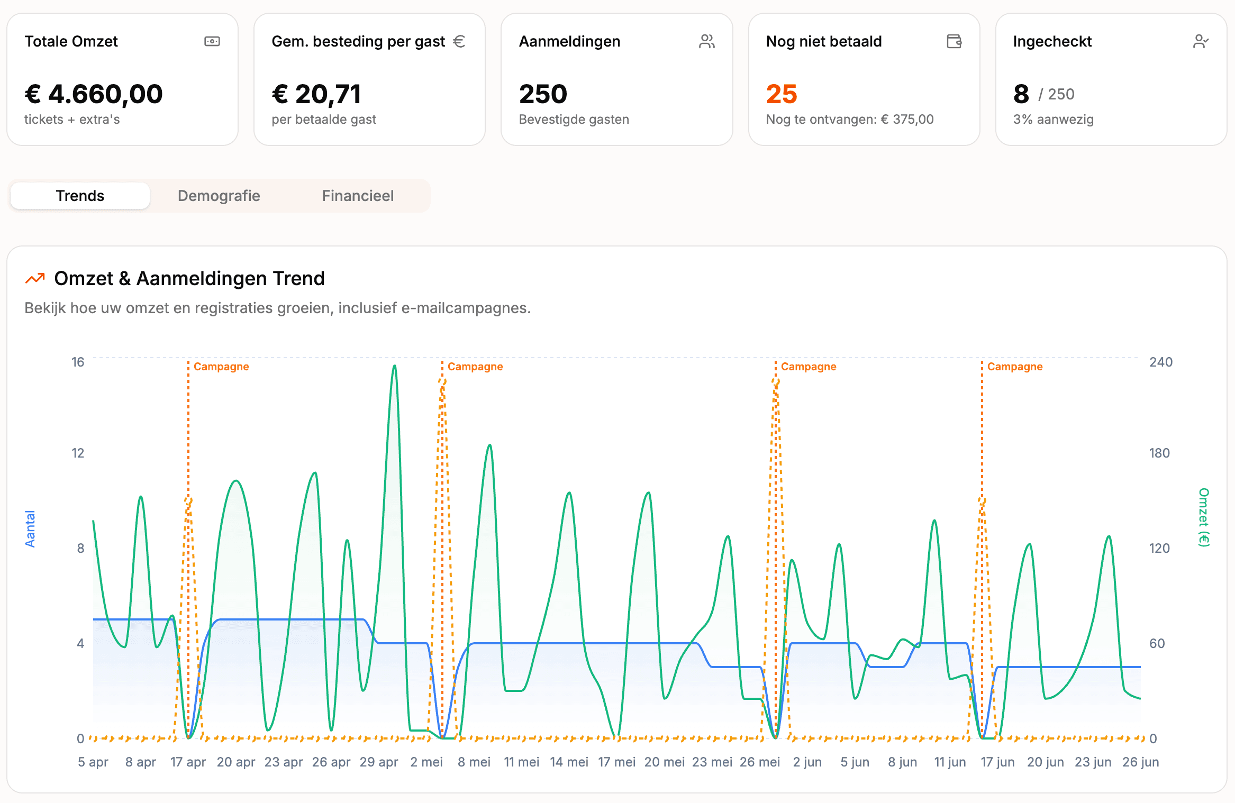Click the banknote icon in Totale Omzet card
This screenshot has width=1235, height=803.
tap(212, 41)
